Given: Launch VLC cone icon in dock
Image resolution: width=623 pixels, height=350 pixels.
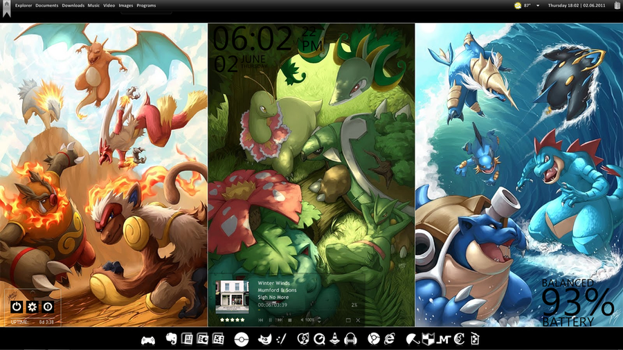Looking at the screenshot, I should (334, 340).
